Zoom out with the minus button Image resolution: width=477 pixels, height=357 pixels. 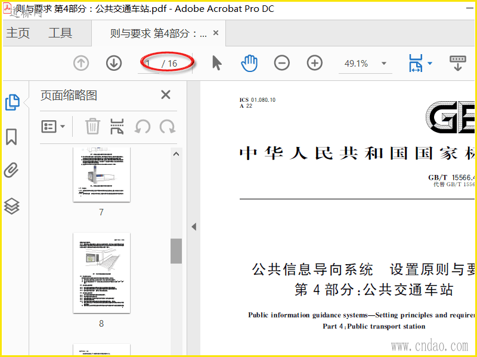pyautogui.click(x=281, y=63)
